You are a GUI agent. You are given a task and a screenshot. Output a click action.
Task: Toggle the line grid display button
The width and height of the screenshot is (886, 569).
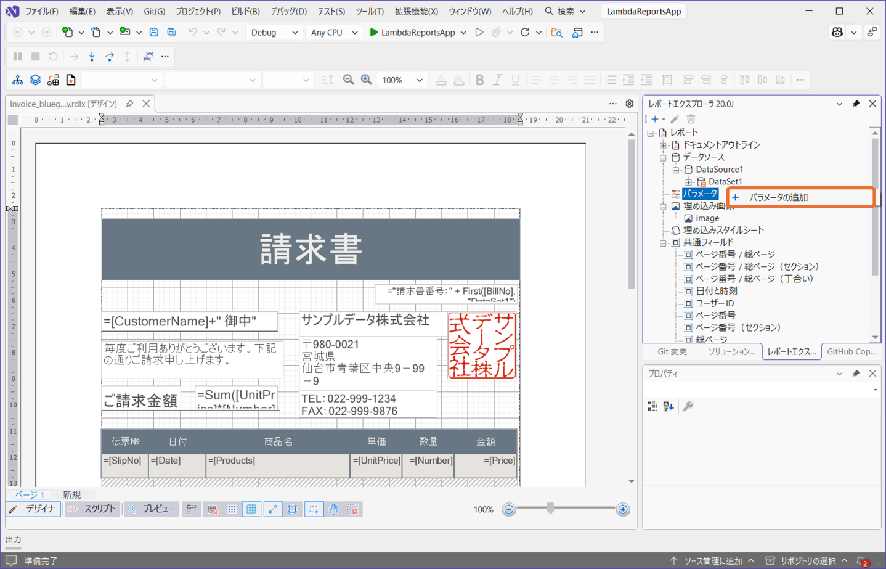pos(251,509)
